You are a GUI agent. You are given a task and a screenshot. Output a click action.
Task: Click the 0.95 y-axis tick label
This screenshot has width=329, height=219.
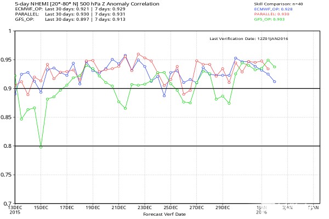[x=7, y=60]
